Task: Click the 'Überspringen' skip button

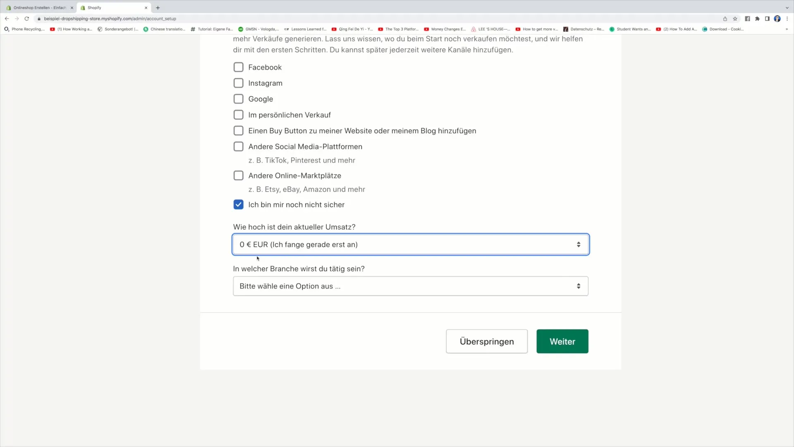Action: point(486,341)
